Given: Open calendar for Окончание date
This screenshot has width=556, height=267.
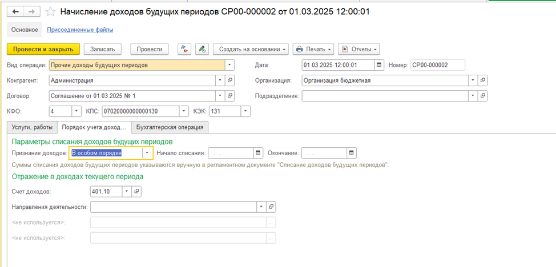Looking at the screenshot, I should click(352, 153).
